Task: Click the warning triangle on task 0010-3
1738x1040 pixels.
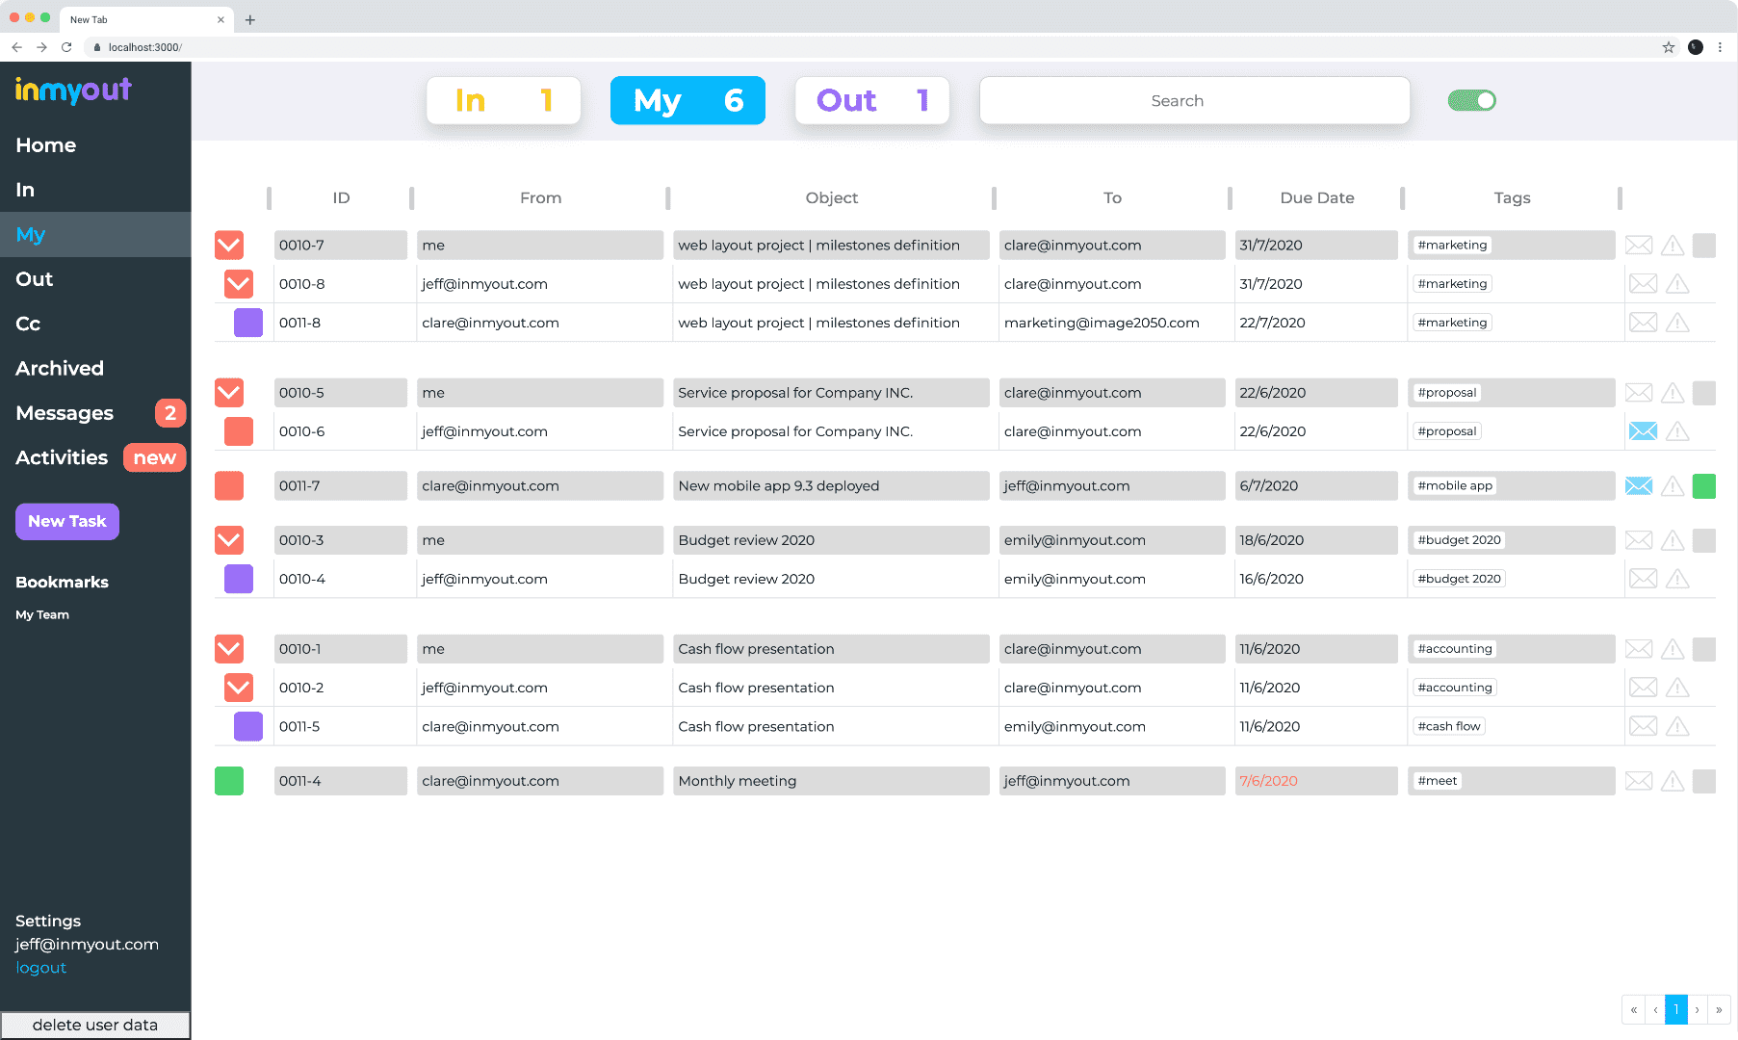Action: tap(1673, 540)
